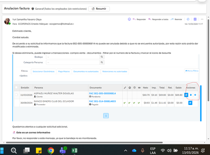
Task: Open the emoji reaction icon in email header
Action: coord(129,19)
